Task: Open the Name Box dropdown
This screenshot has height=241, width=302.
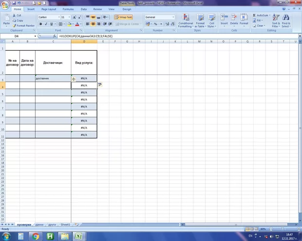Action: tap(35, 36)
